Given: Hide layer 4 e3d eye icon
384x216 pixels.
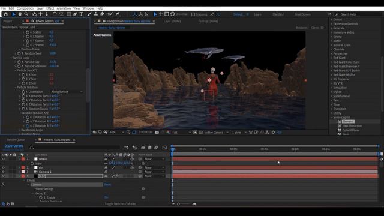Looking at the screenshot, I should pos(3,176).
